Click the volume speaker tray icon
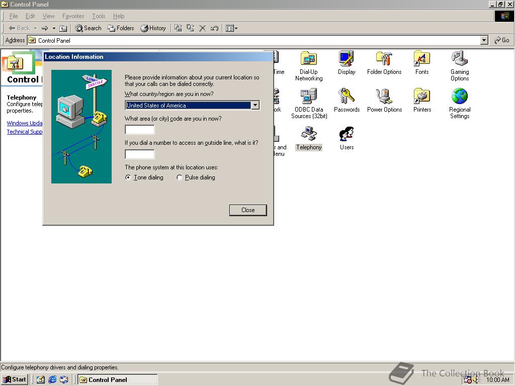 tap(477, 380)
